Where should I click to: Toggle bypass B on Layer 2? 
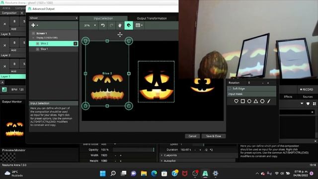click(14, 43)
